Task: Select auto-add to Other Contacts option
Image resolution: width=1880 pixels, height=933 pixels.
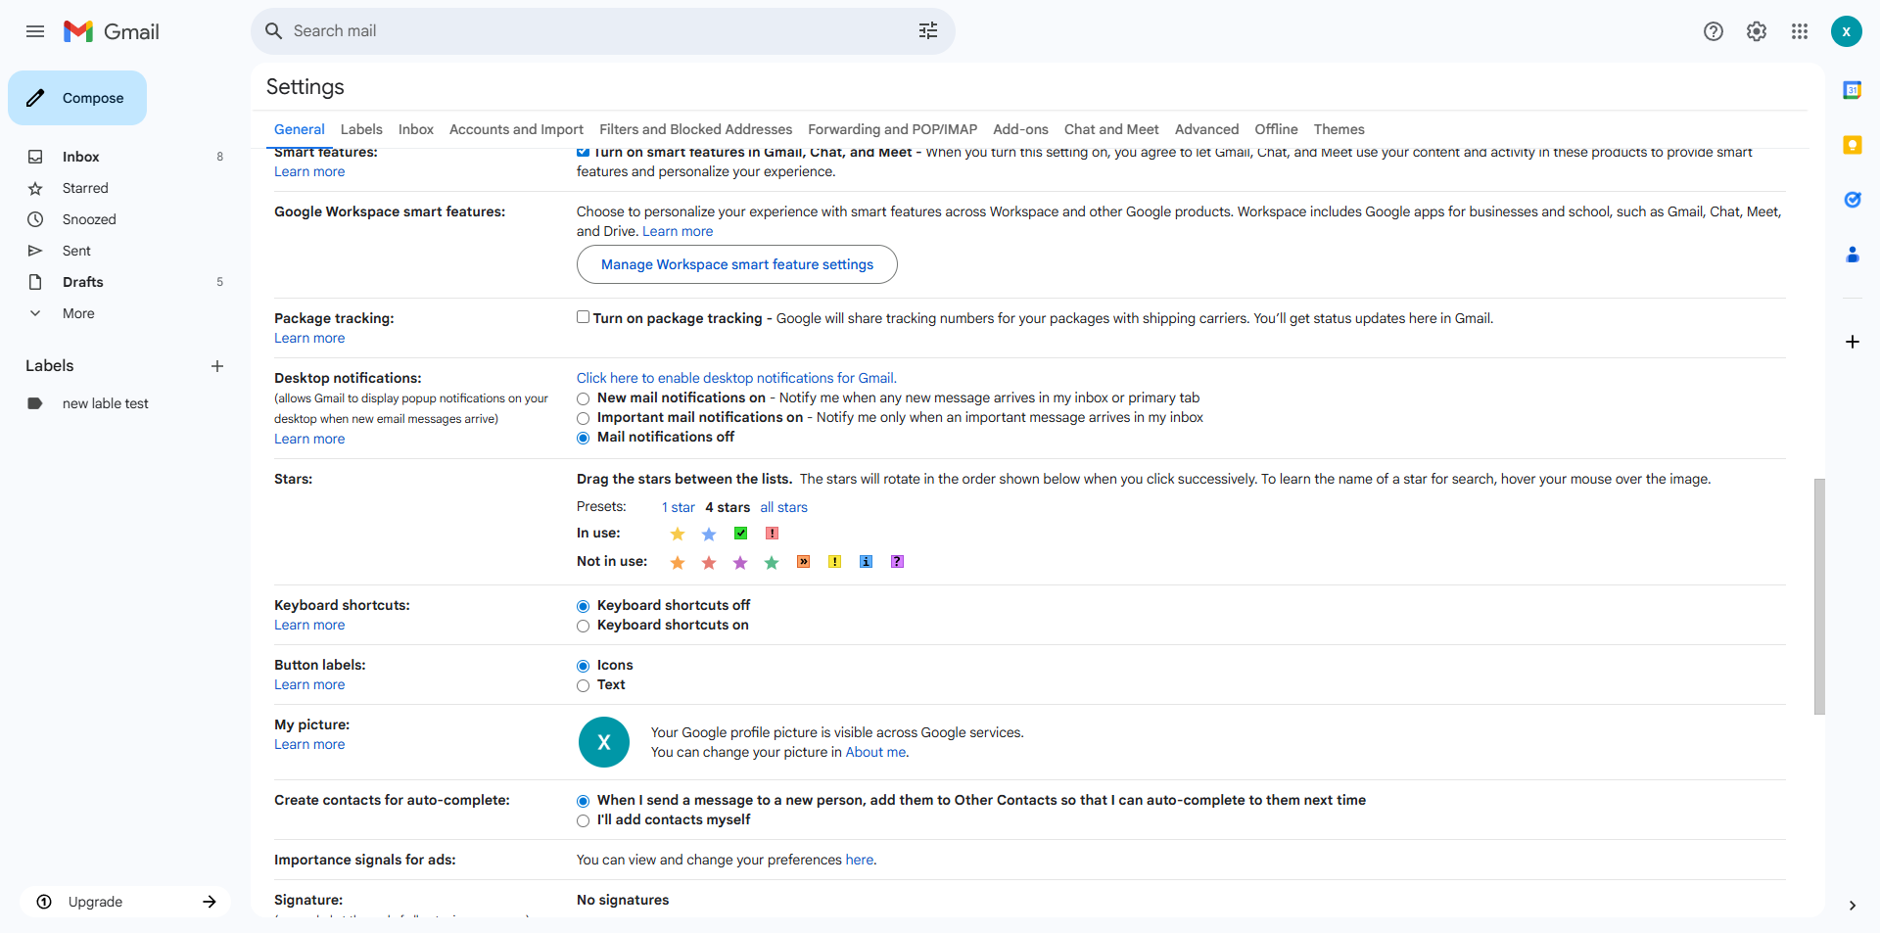Action: 583,801
